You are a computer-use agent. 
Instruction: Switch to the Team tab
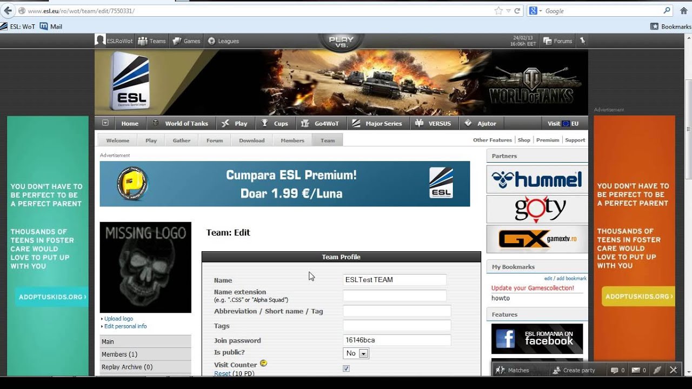click(328, 140)
